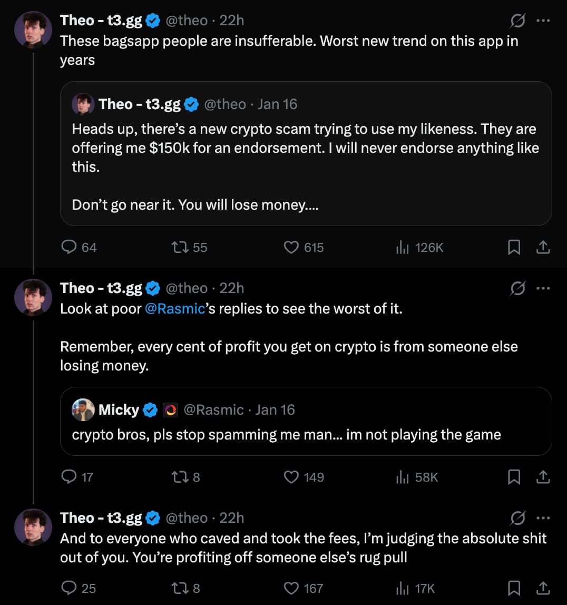Open more options on second tweet
567x605 pixels.
point(543,288)
